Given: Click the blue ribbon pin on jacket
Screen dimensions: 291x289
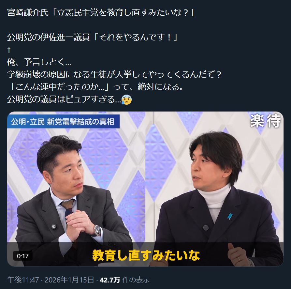Looking at the screenshot, I should click(x=230, y=216).
